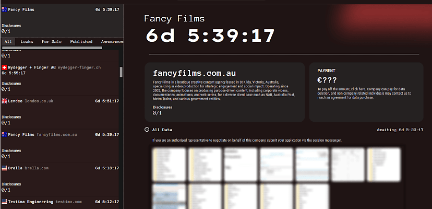Click the PAYMENT heading

[x=326, y=71]
